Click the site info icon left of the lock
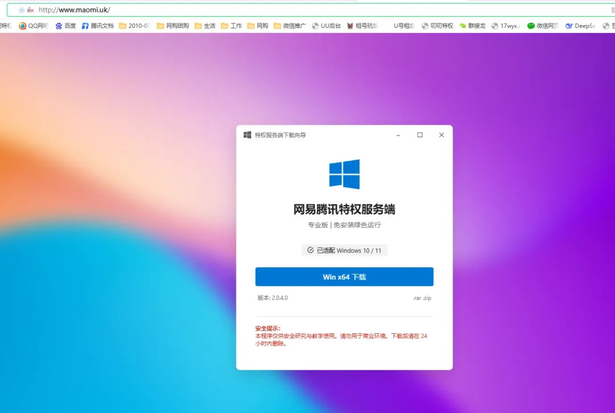The width and height of the screenshot is (615, 413). point(21,10)
